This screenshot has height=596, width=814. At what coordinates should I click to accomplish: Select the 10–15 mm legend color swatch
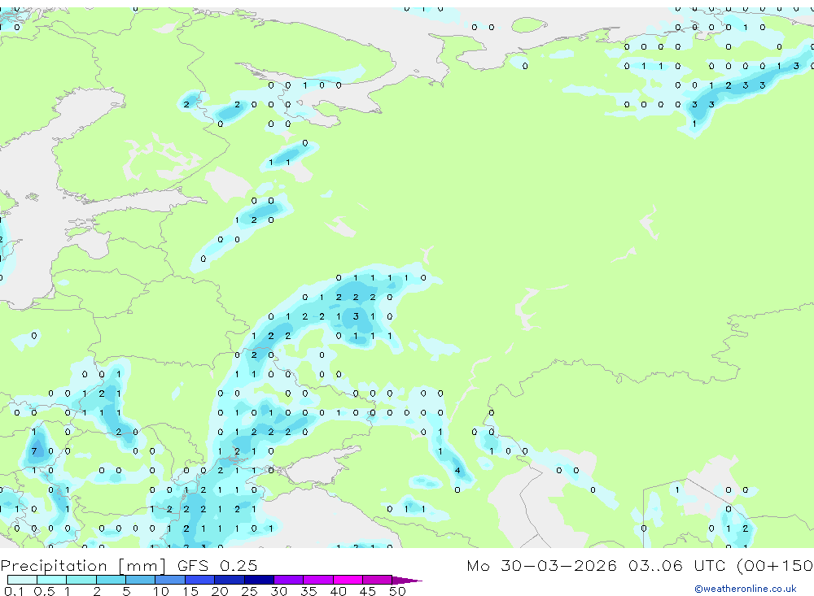(170, 580)
